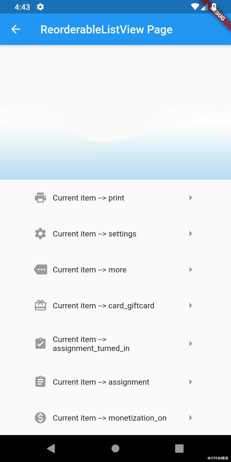Expand arrow next to print item

(x=191, y=198)
